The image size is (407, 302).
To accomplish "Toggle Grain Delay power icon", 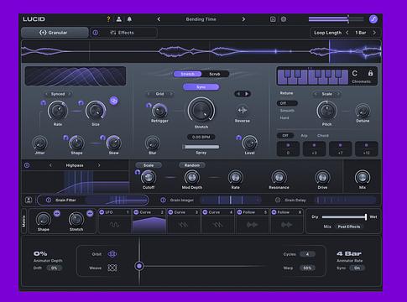I will click(x=278, y=200).
